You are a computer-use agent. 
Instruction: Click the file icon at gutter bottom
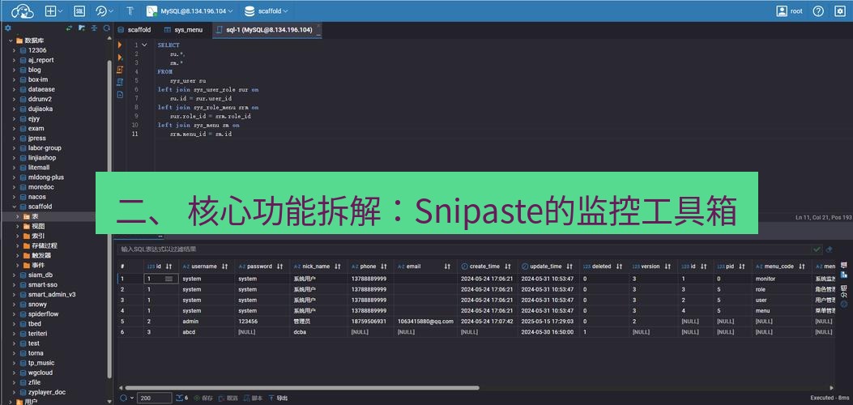tap(120, 95)
